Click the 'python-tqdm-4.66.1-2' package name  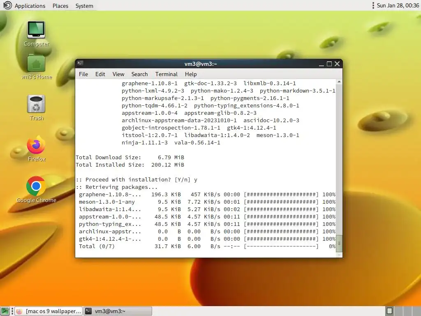pos(155,106)
